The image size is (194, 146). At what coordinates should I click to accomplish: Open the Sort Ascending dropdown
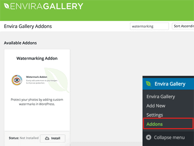(x=183, y=26)
